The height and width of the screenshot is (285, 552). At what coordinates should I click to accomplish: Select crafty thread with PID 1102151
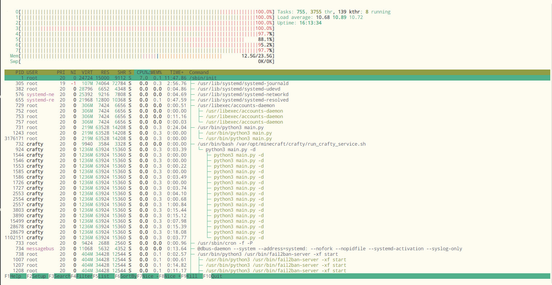277,237
